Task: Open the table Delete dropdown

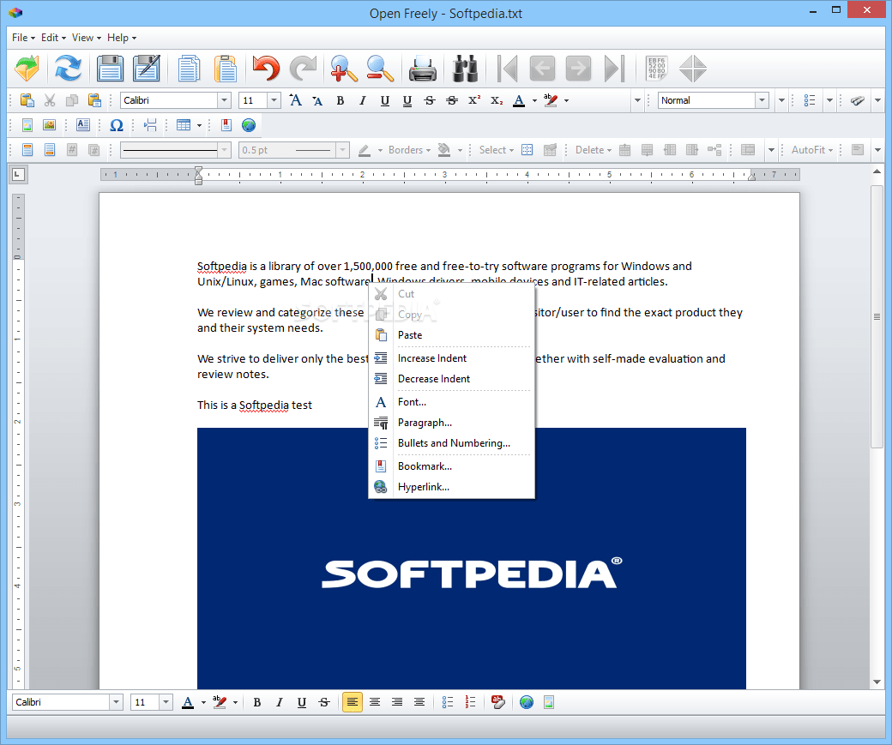Action: (594, 150)
